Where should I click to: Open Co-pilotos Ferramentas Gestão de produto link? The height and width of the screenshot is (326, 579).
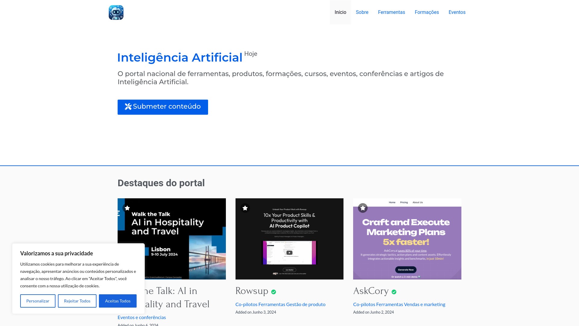click(x=280, y=304)
